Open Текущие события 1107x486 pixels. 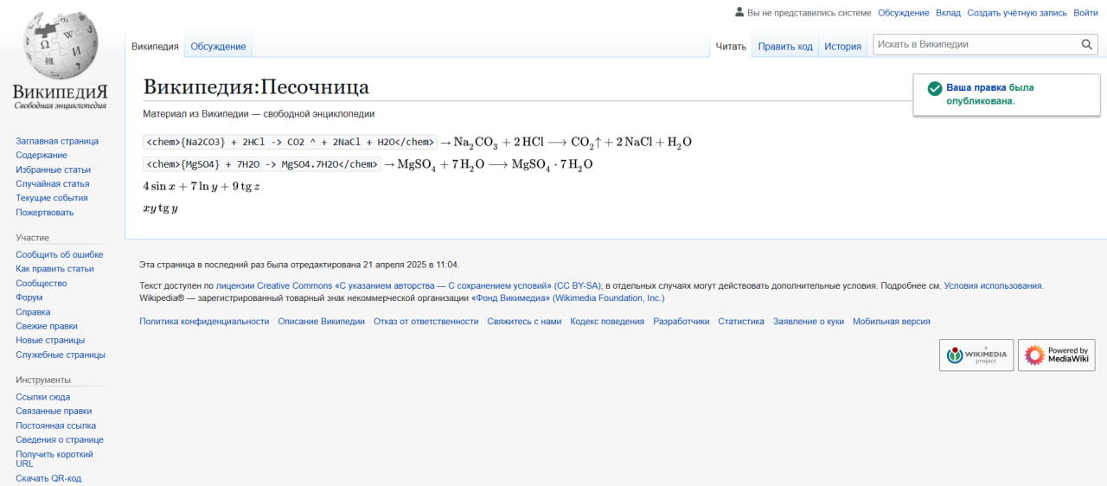[x=52, y=198]
